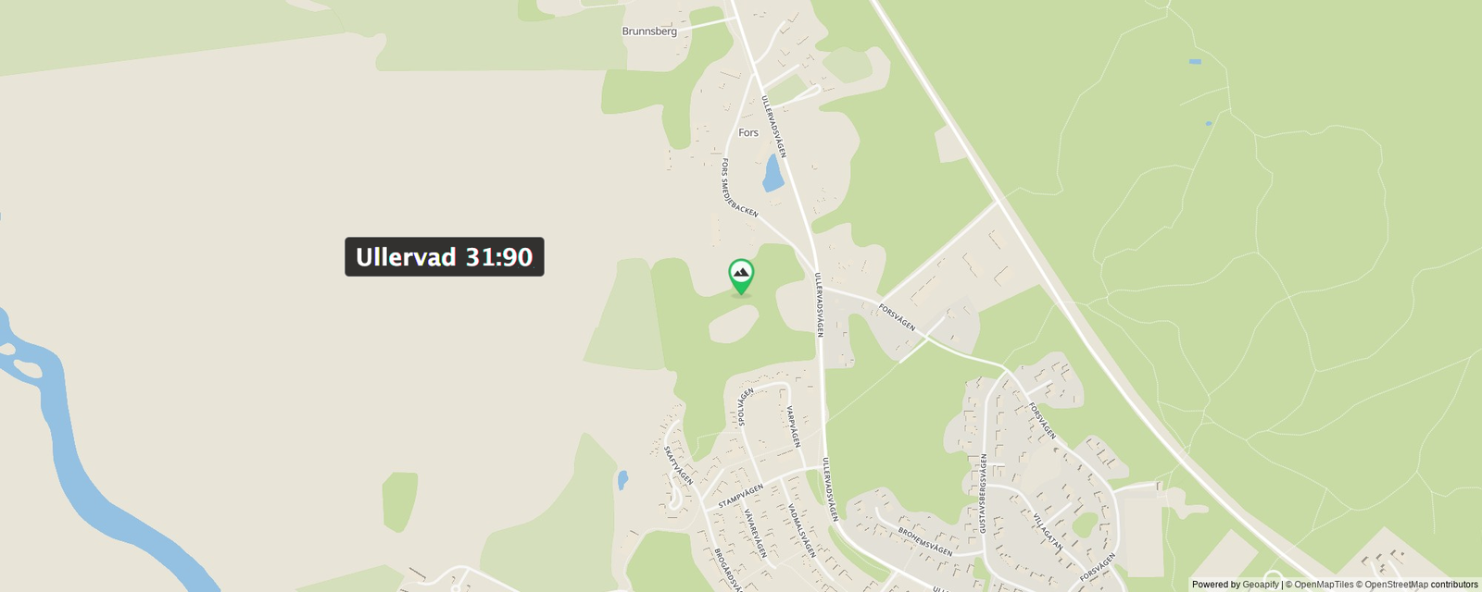Open the Geoapify link in attribution
1482x592 pixels.
coord(1261,585)
